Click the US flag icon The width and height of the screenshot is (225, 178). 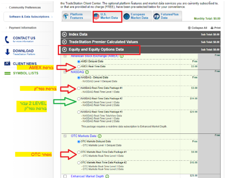(96, 16)
